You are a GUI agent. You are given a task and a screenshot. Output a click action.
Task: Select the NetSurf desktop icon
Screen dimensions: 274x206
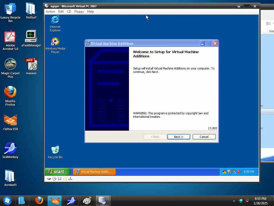(x=31, y=11)
